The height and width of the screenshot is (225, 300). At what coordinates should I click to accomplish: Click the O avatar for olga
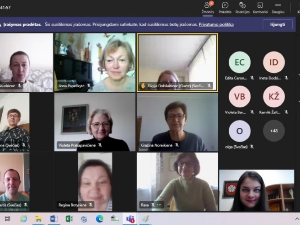pos(240,131)
